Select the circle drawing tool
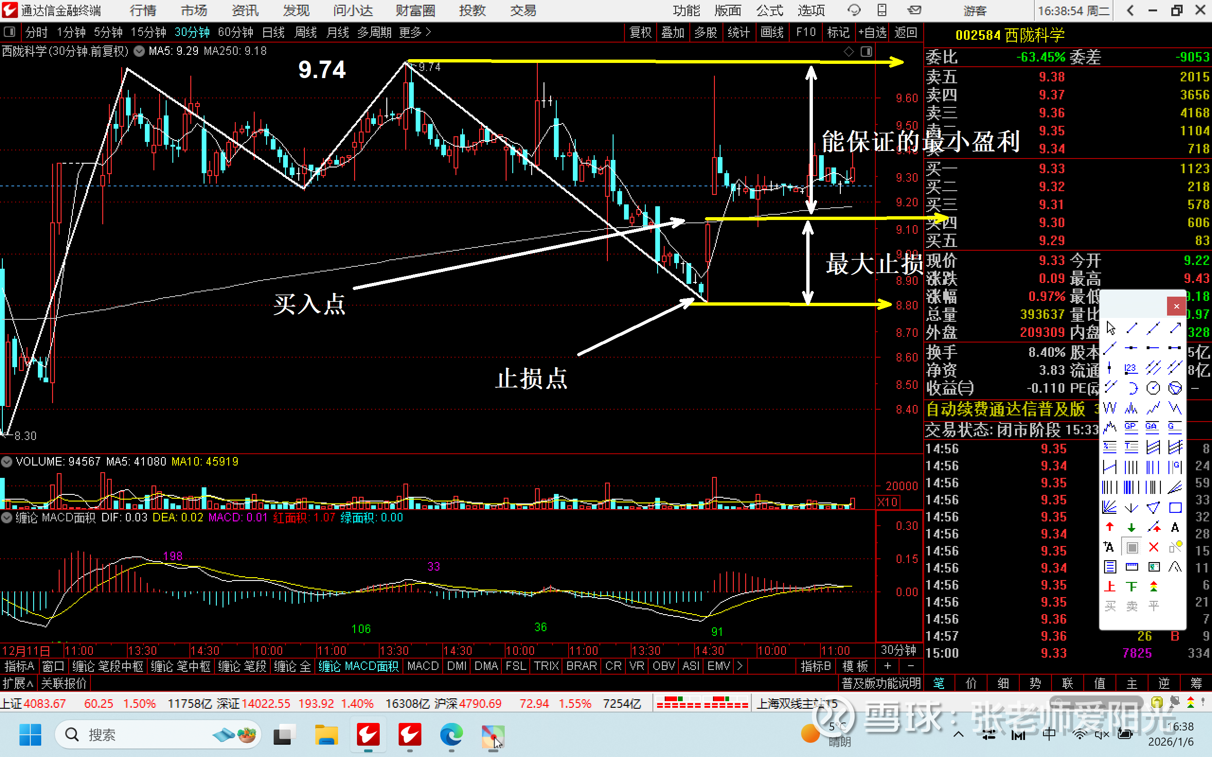 coord(1153,388)
